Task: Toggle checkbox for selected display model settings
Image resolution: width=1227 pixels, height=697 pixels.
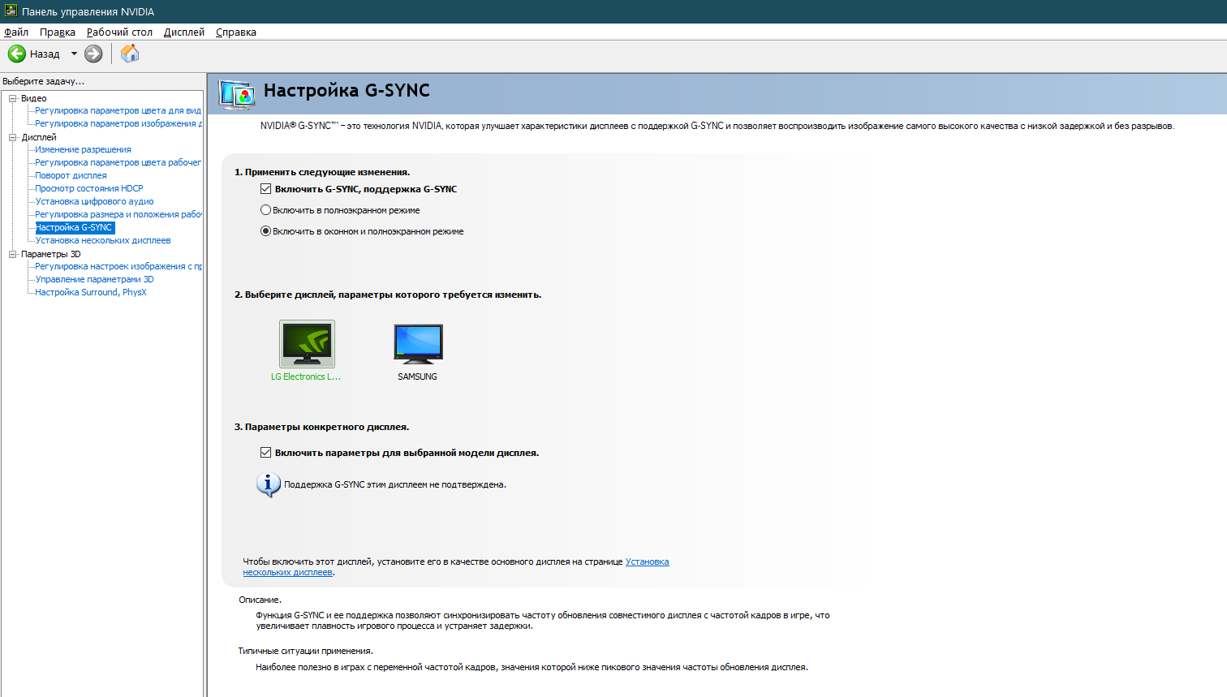Action: pos(265,453)
